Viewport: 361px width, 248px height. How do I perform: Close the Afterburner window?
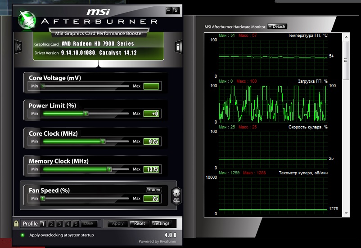click(x=176, y=10)
